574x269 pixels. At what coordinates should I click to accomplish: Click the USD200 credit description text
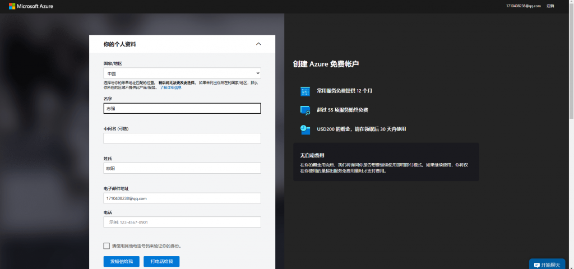coord(362,129)
